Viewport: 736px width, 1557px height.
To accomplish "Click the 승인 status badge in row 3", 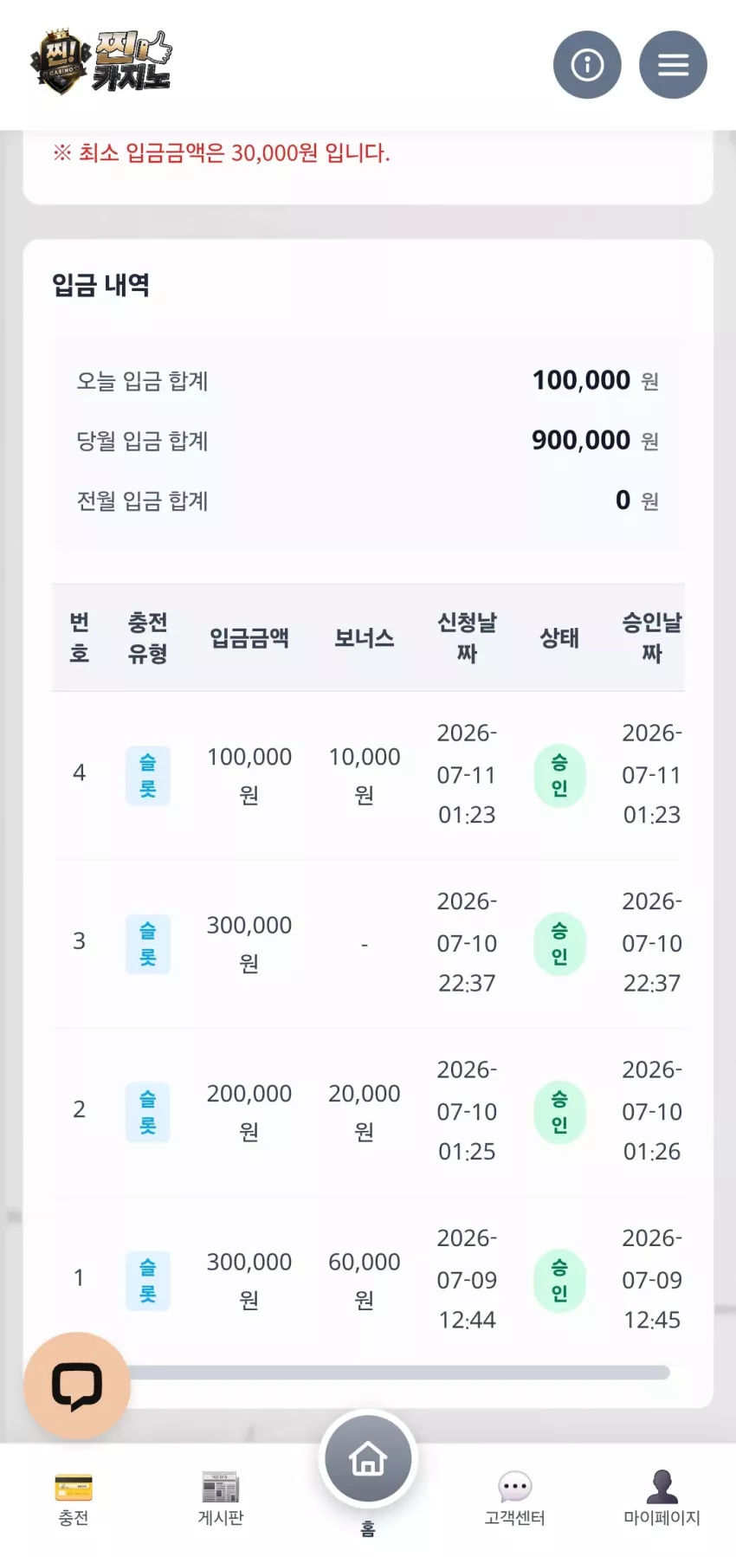I will [x=559, y=944].
